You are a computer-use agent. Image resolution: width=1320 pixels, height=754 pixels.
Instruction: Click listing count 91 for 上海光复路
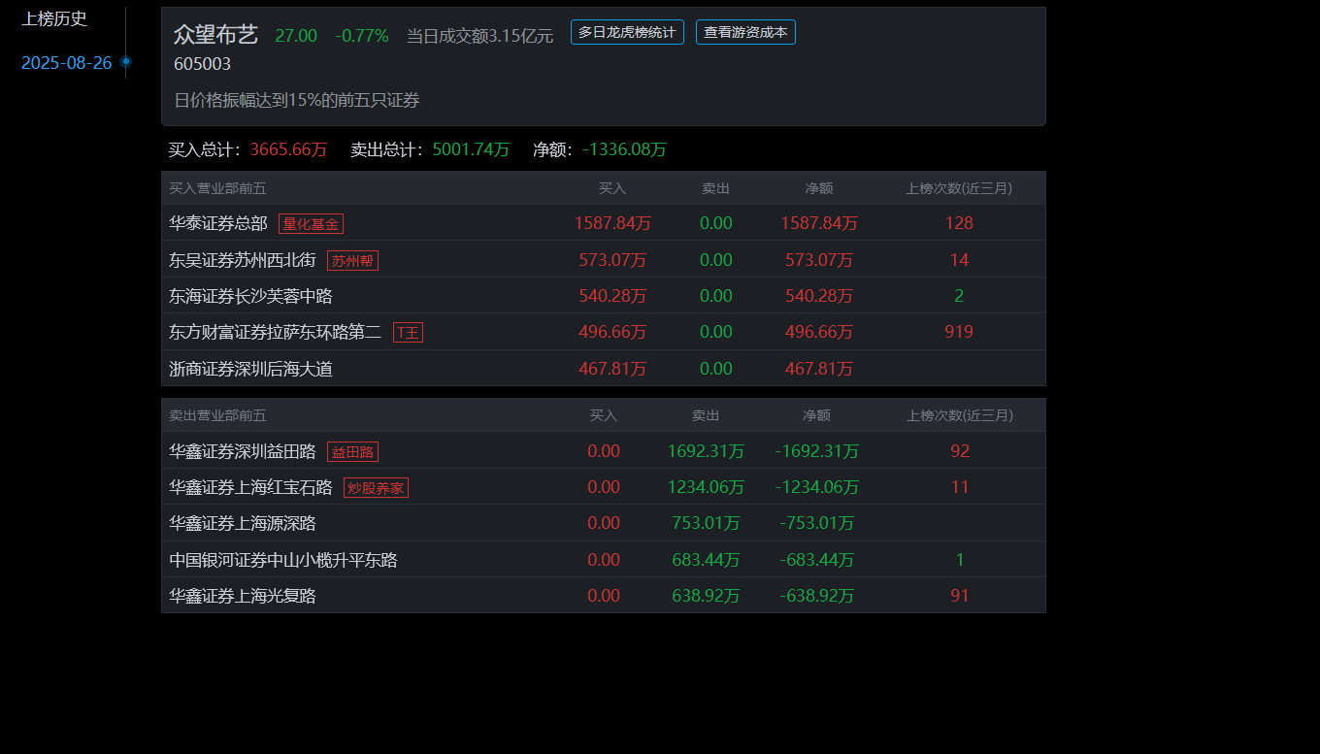[x=960, y=596]
